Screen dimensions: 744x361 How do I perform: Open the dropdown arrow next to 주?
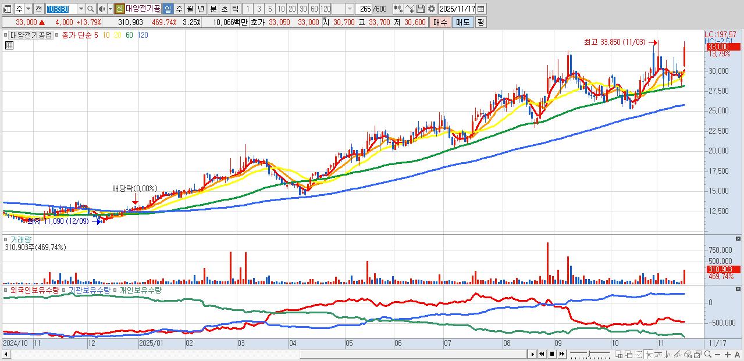(x=28, y=9)
